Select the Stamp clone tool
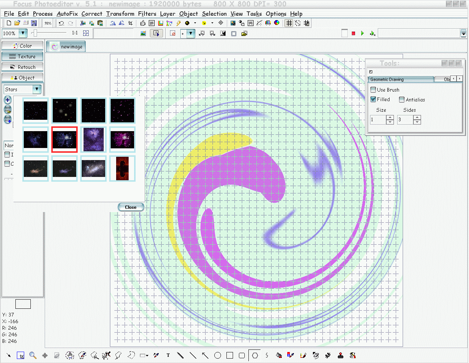The image size is (469, 363). tap(340, 355)
